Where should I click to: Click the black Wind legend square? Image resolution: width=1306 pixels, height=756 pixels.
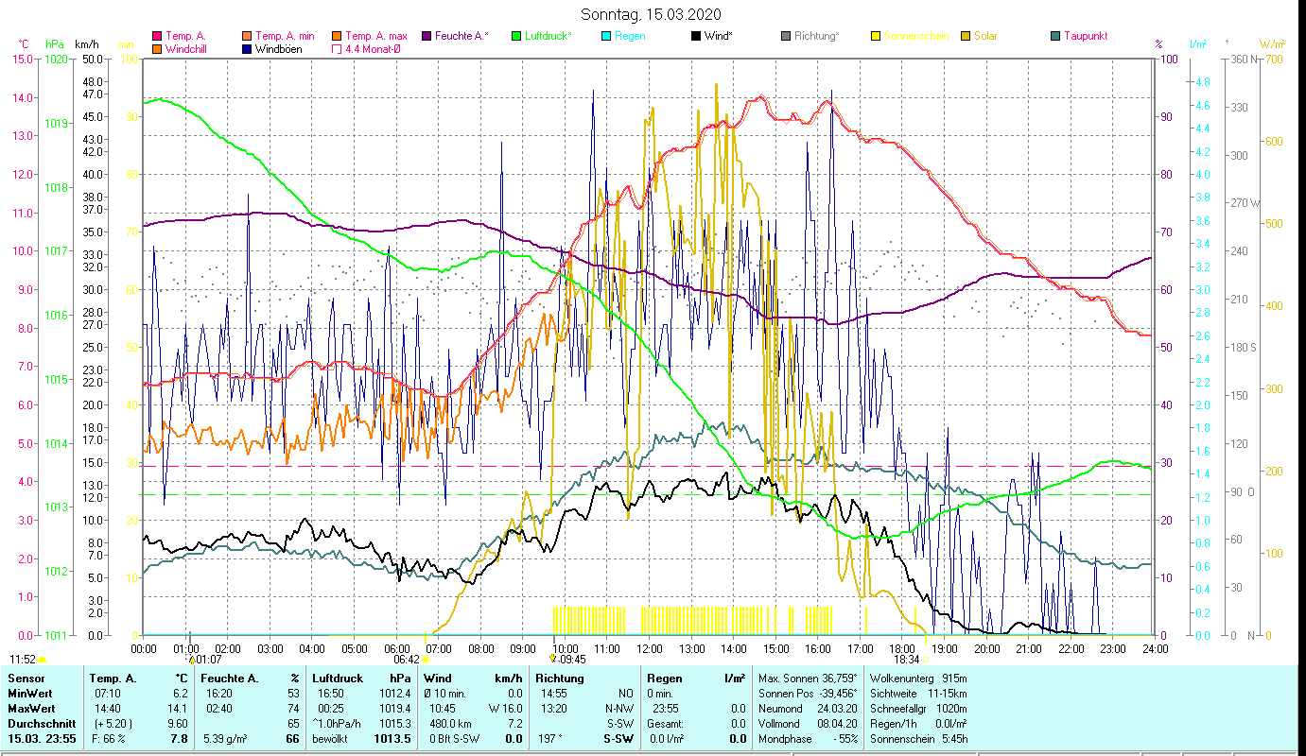coord(696,36)
